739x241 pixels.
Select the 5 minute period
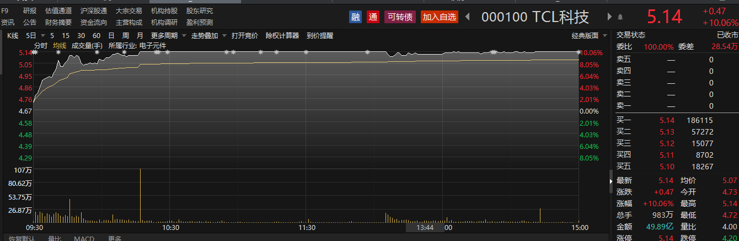[52, 35]
